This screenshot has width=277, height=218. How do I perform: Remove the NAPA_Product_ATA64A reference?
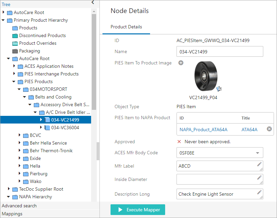(269, 129)
